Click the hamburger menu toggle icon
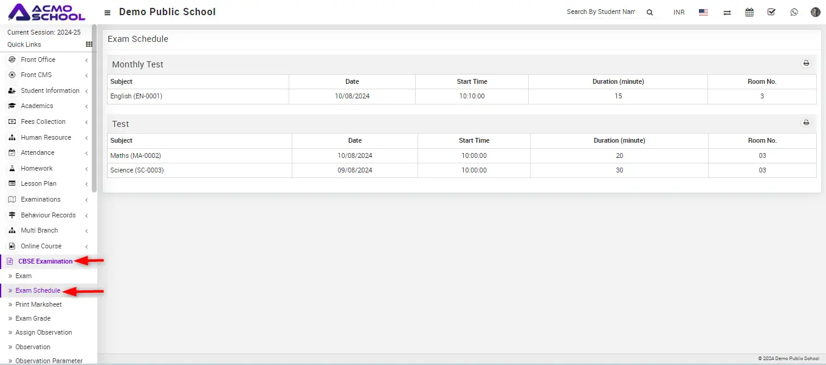Image resolution: width=826 pixels, height=365 pixels. (x=108, y=13)
